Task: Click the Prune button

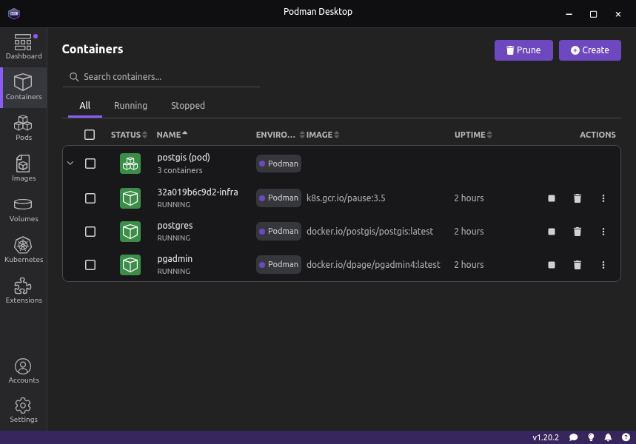Action: pos(523,50)
